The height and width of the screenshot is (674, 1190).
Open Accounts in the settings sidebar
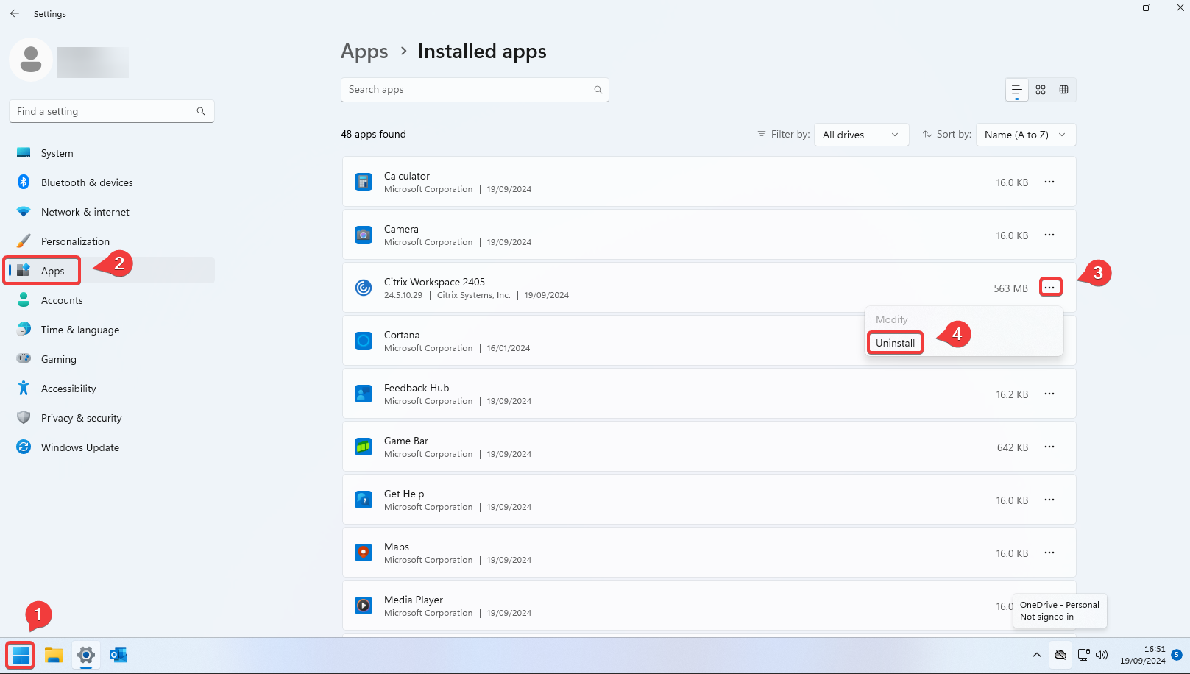tap(62, 299)
